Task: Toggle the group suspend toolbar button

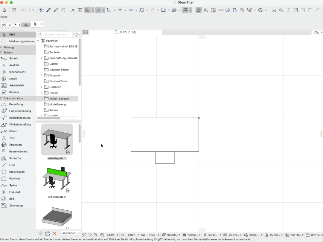Action: click(x=185, y=10)
